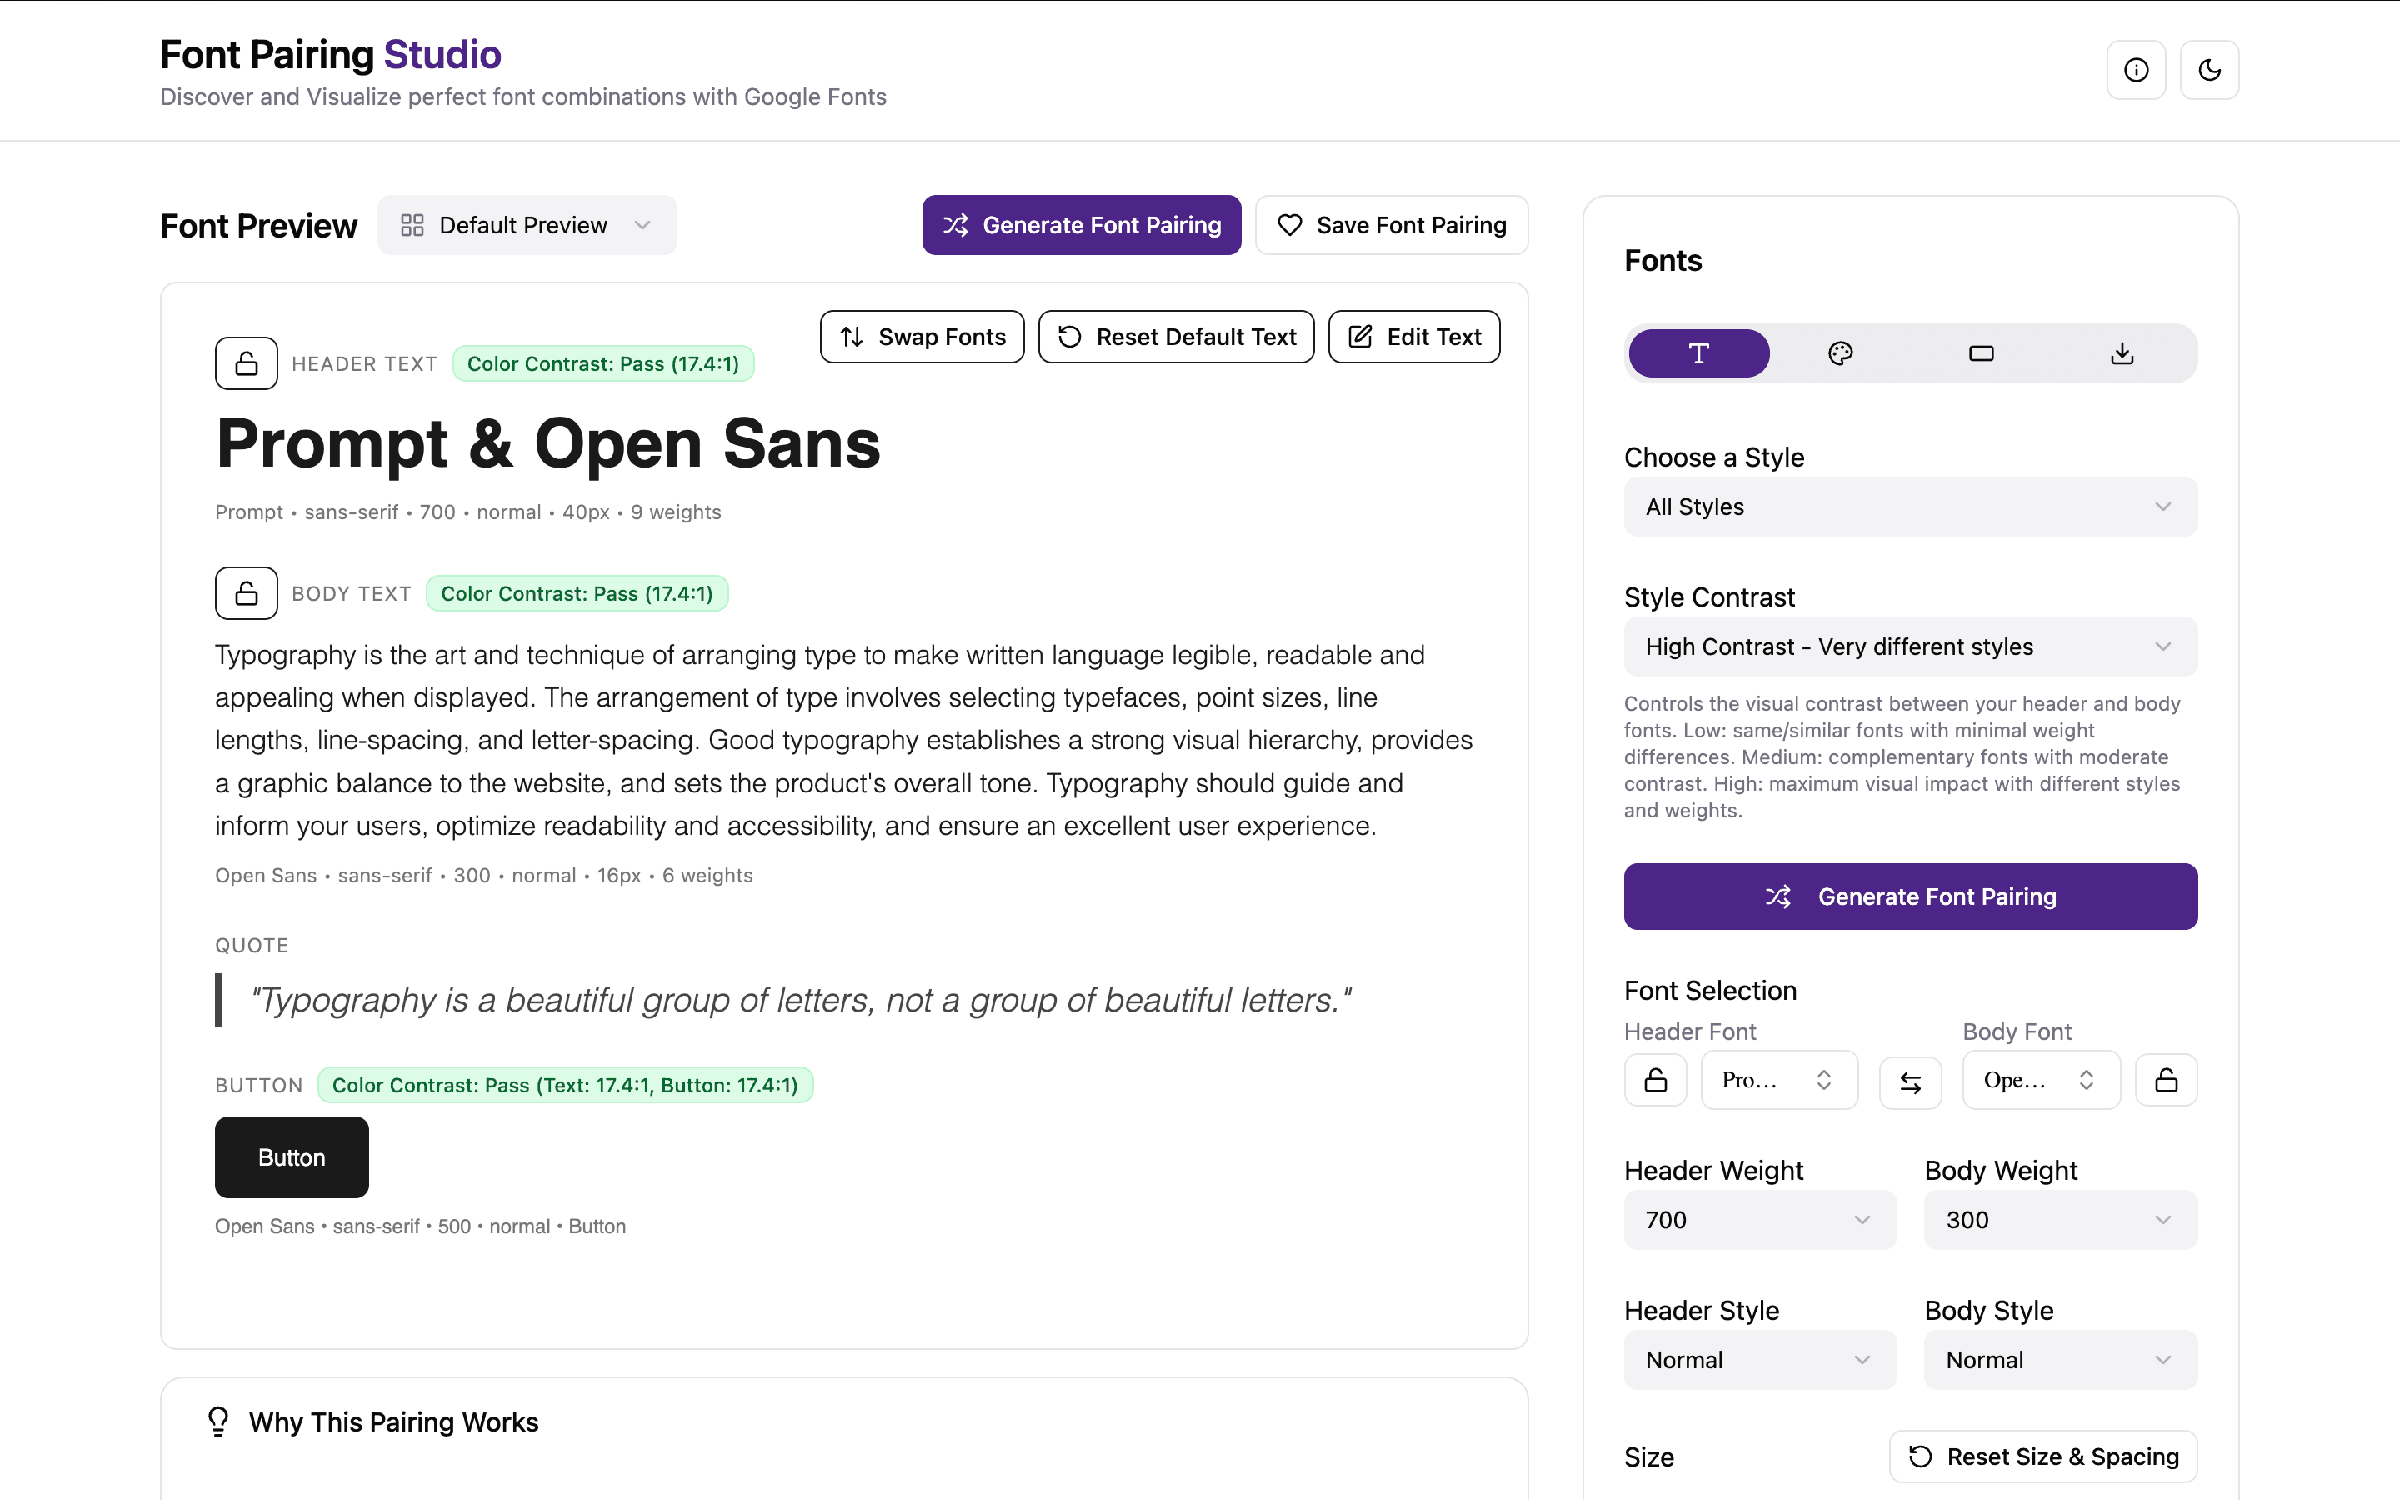Click Reset Size & Spacing button

[2043, 1457]
